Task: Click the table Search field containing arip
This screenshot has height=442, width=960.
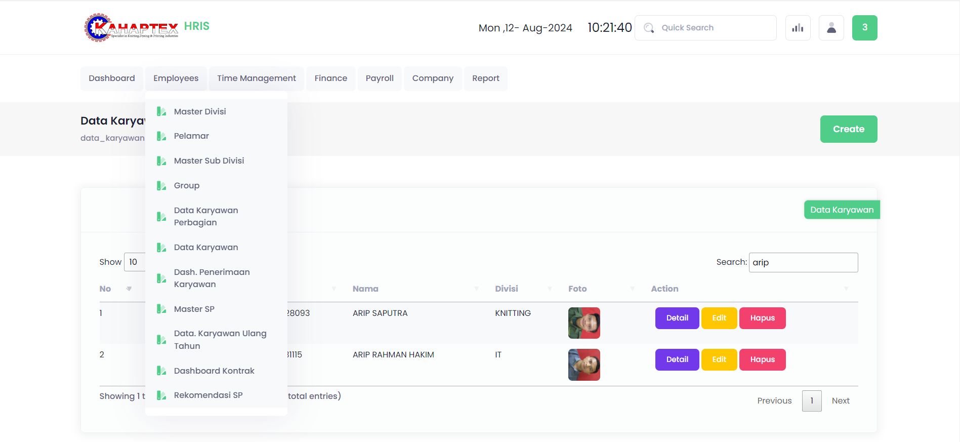Action: point(803,262)
